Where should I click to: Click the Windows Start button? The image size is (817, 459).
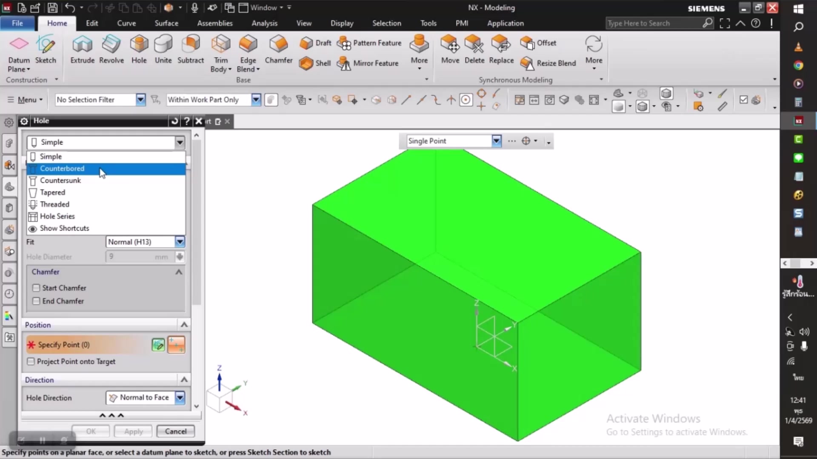798,8
